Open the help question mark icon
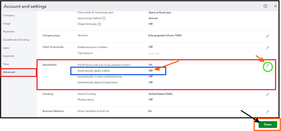The width and height of the screenshot is (281, 131). click(x=265, y=6)
